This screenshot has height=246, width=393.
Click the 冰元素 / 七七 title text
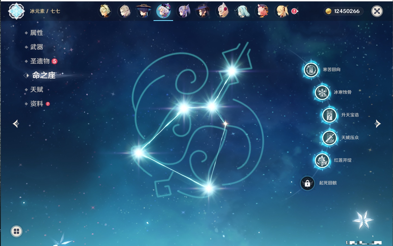pos(45,11)
